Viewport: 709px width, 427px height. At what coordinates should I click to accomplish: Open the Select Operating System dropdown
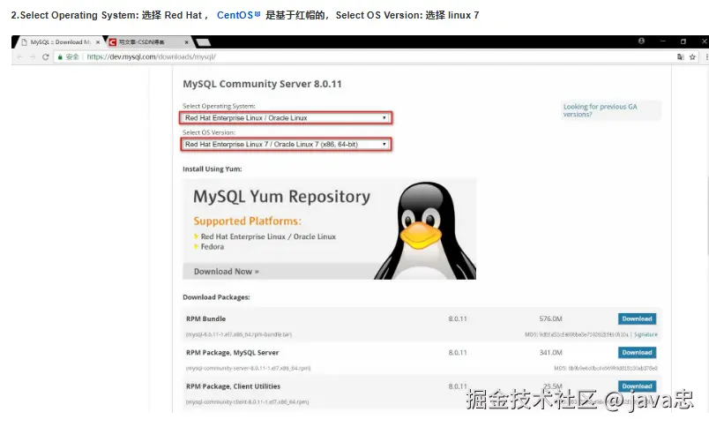coord(286,117)
